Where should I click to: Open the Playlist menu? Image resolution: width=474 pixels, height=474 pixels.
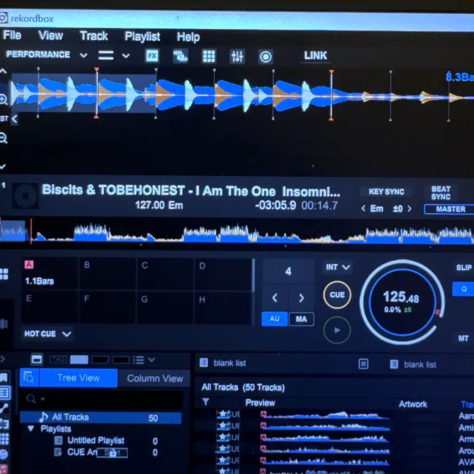click(142, 37)
